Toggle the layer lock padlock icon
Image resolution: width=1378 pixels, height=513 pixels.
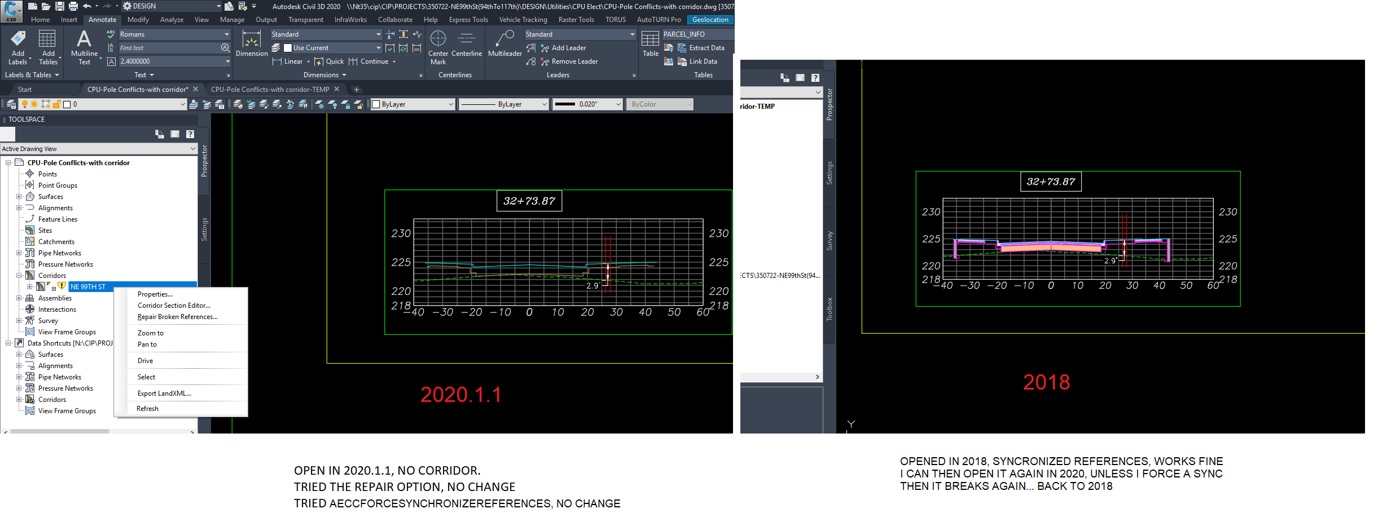56,104
